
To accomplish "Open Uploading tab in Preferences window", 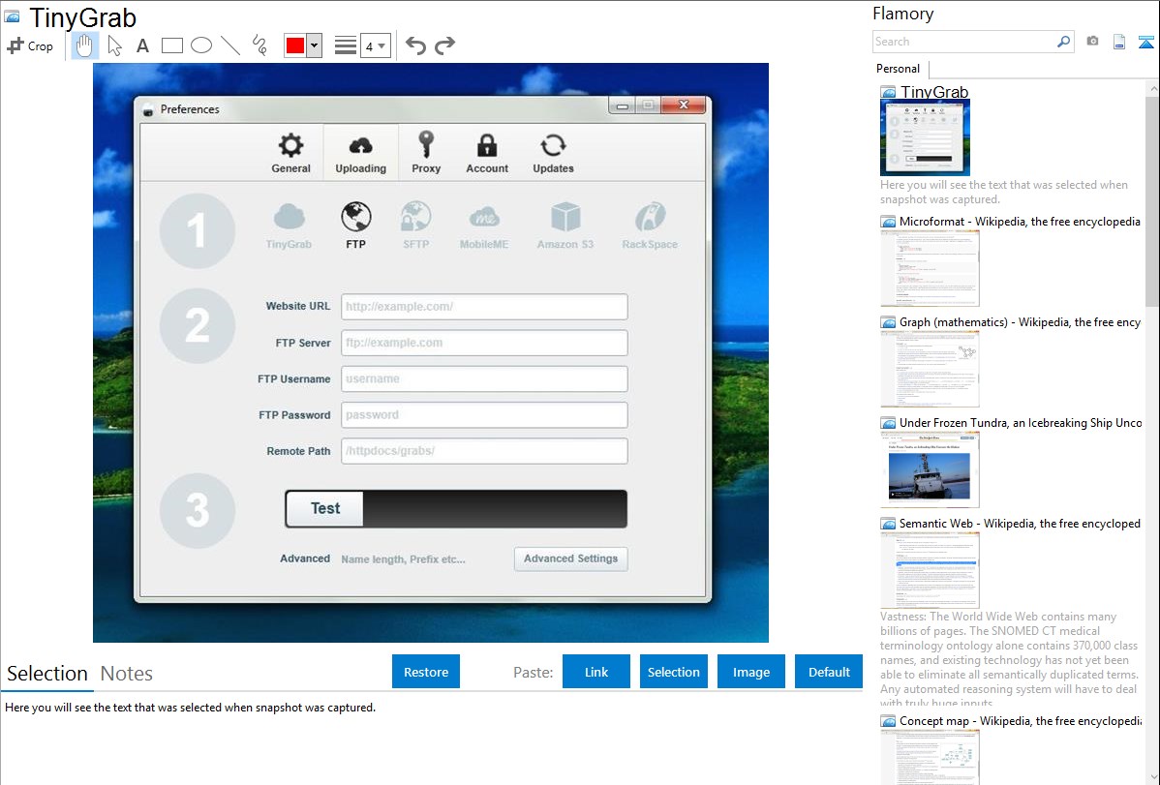I will tap(361, 153).
